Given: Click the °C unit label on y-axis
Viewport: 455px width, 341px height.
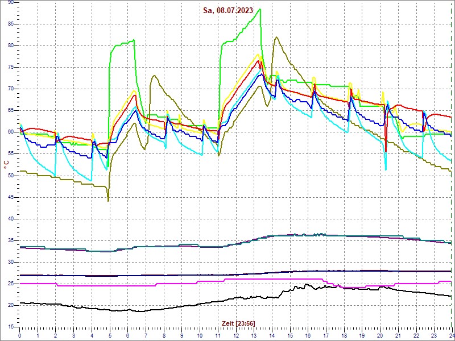Looking at the screenshot, I should 6,165.
